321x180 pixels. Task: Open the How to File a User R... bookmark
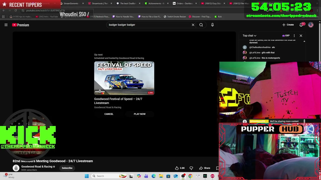point(149,16)
